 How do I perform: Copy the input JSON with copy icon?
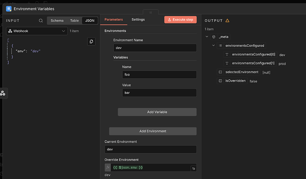tap(91, 42)
